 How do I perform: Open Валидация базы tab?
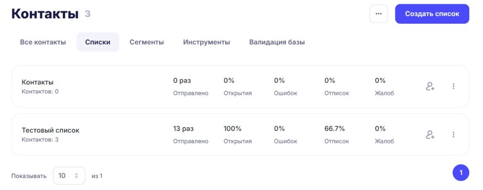click(277, 42)
